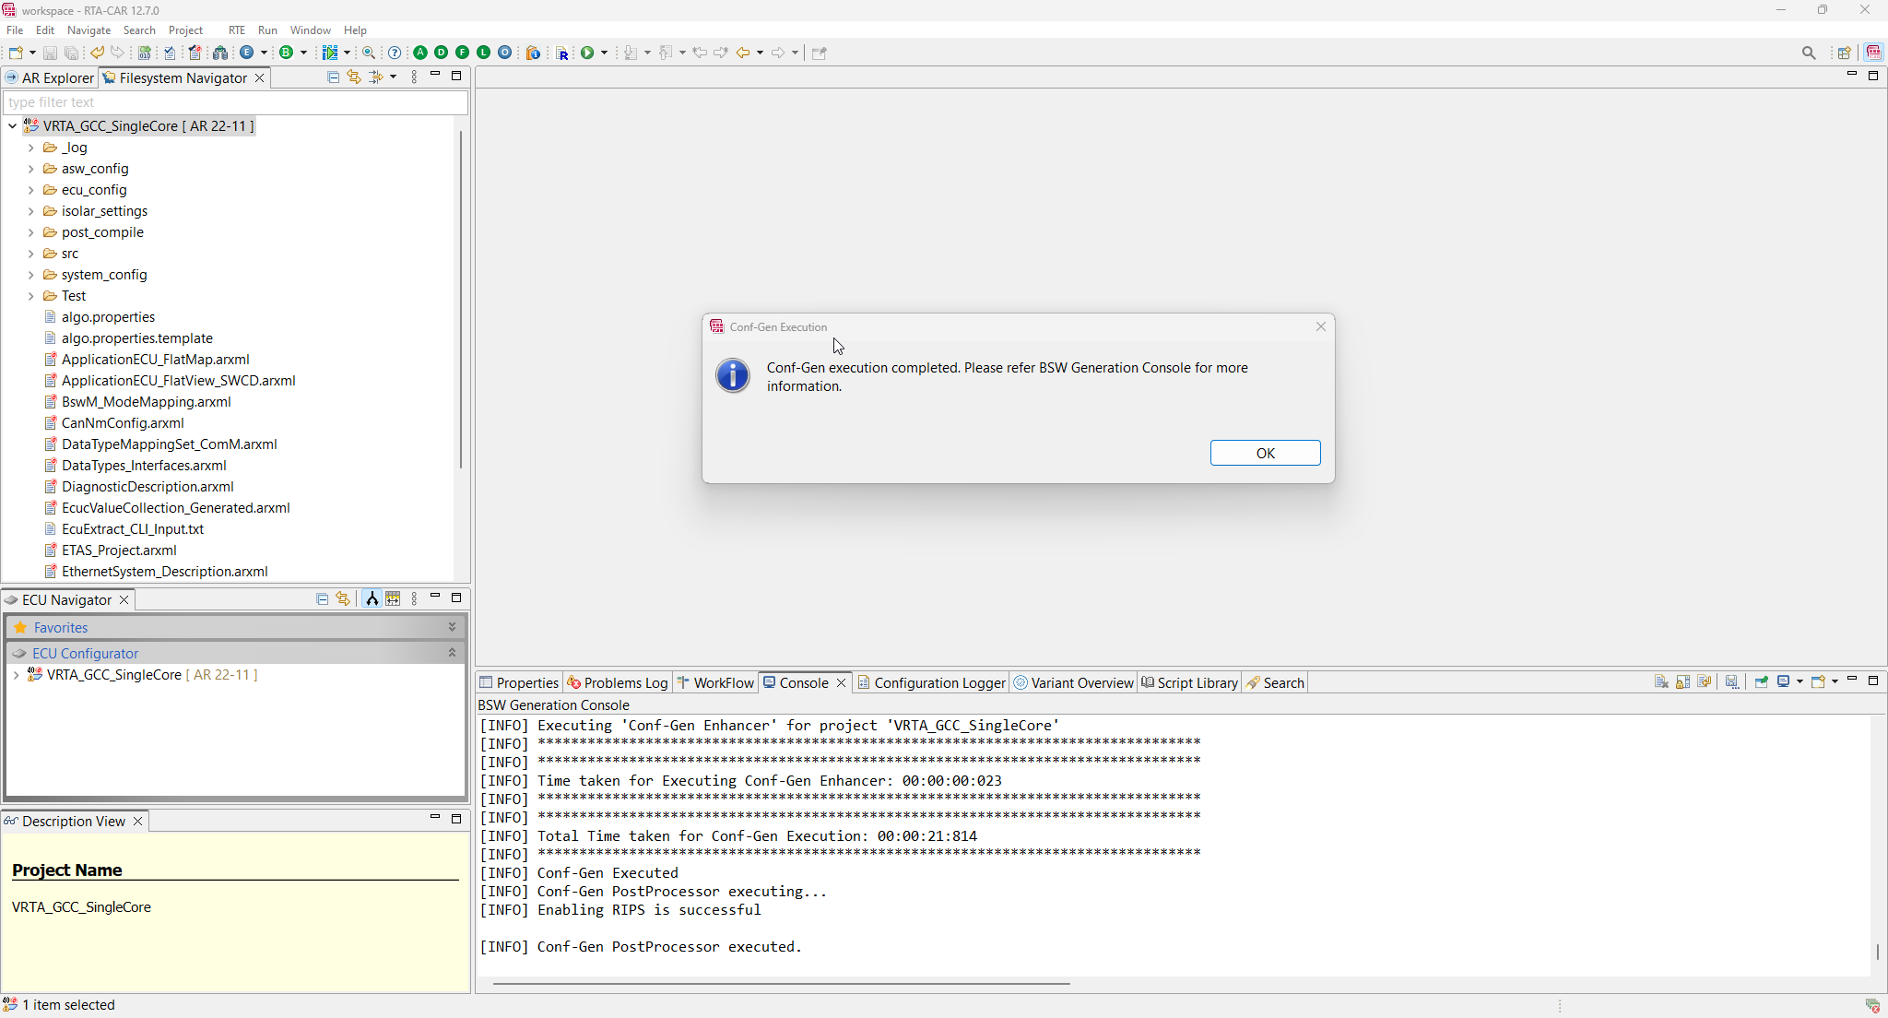Click the green A circle toolbar icon
Image resolution: width=1888 pixels, height=1018 pixels.
[420, 53]
